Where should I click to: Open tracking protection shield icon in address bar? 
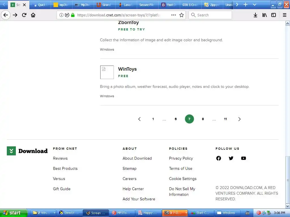click(67, 15)
